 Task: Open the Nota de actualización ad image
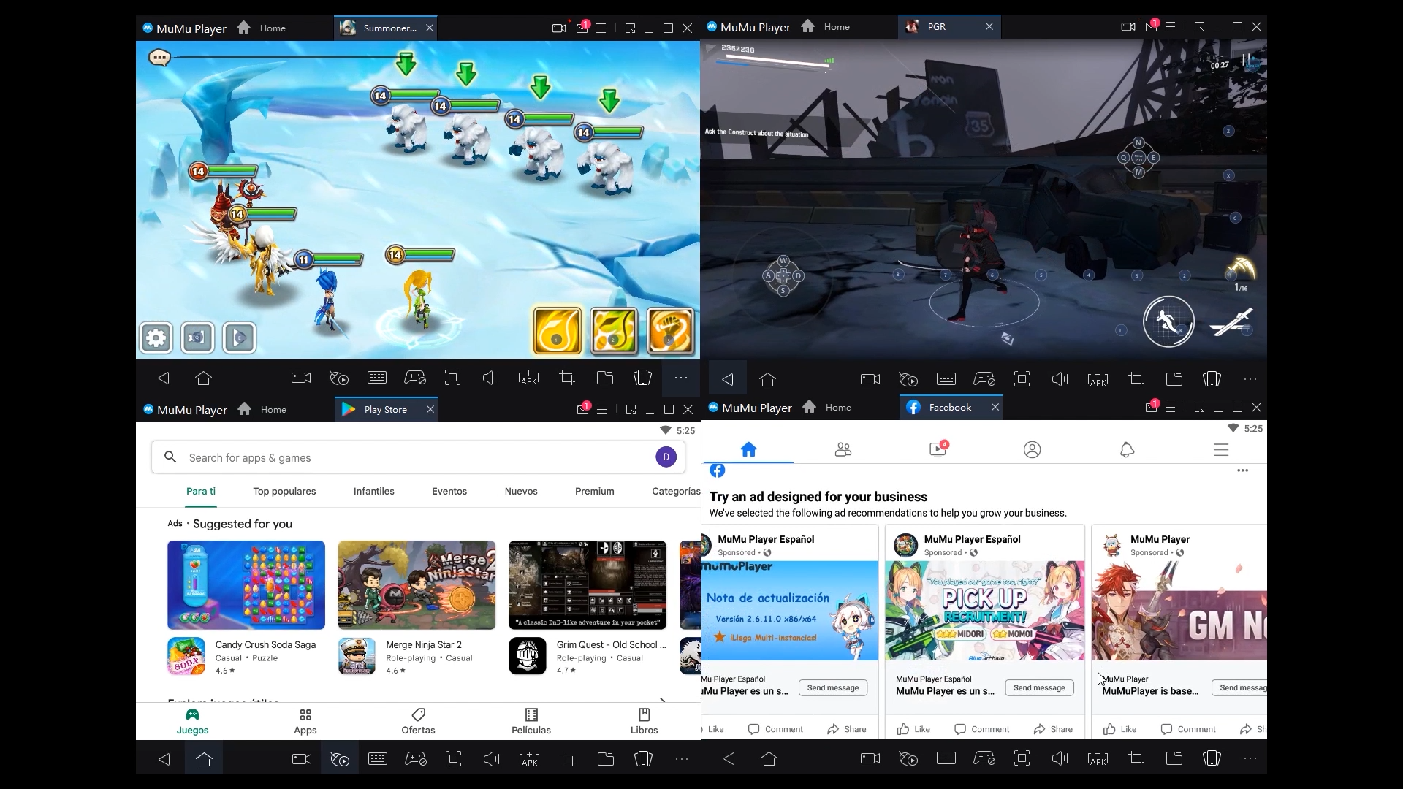click(790, 611)
